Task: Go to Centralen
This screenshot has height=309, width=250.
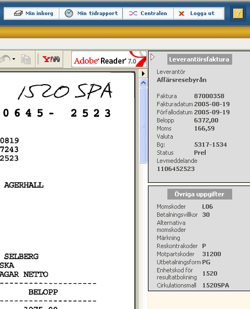Action: 148,13
